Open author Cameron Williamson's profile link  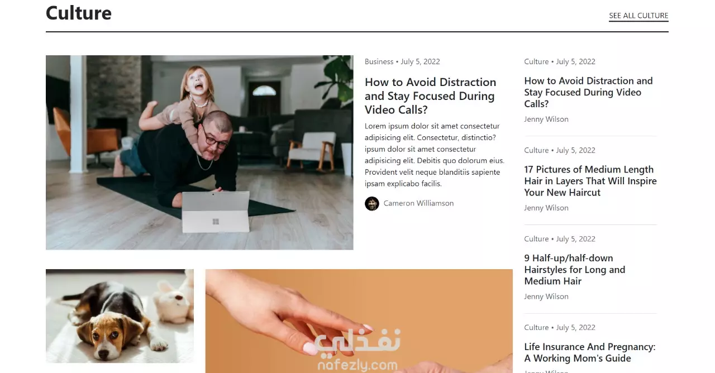(418, 203)
